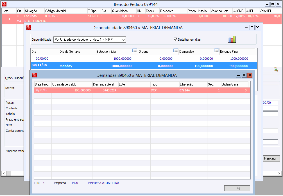
Task: Click the Comis. column header
Action: coord(152,11)
